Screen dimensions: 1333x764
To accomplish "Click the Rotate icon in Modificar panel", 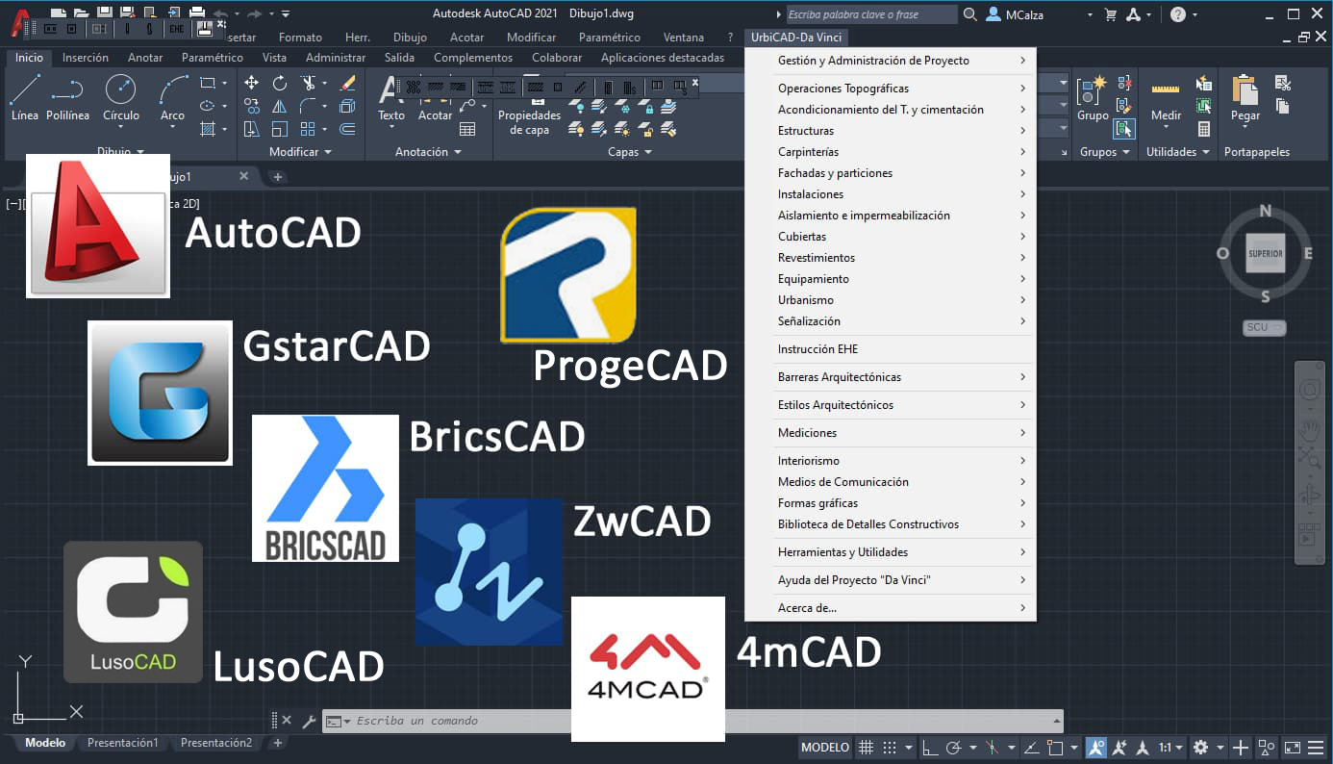I will coord(279,83).
